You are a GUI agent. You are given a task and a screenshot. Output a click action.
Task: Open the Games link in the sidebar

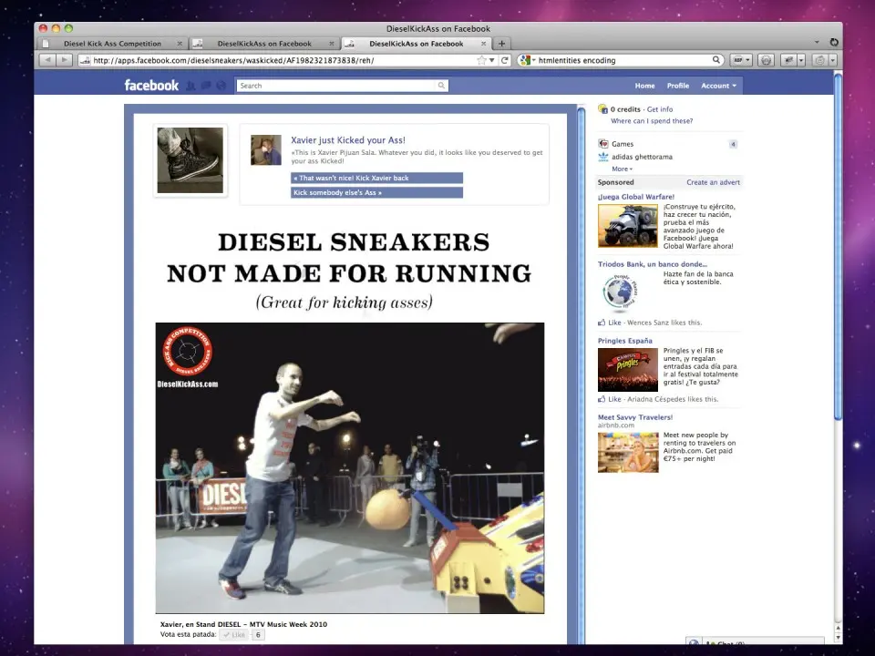coord(623,144)
